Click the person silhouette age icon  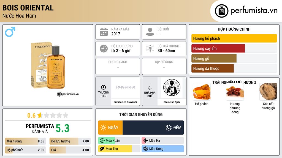[x=150, y=32]
